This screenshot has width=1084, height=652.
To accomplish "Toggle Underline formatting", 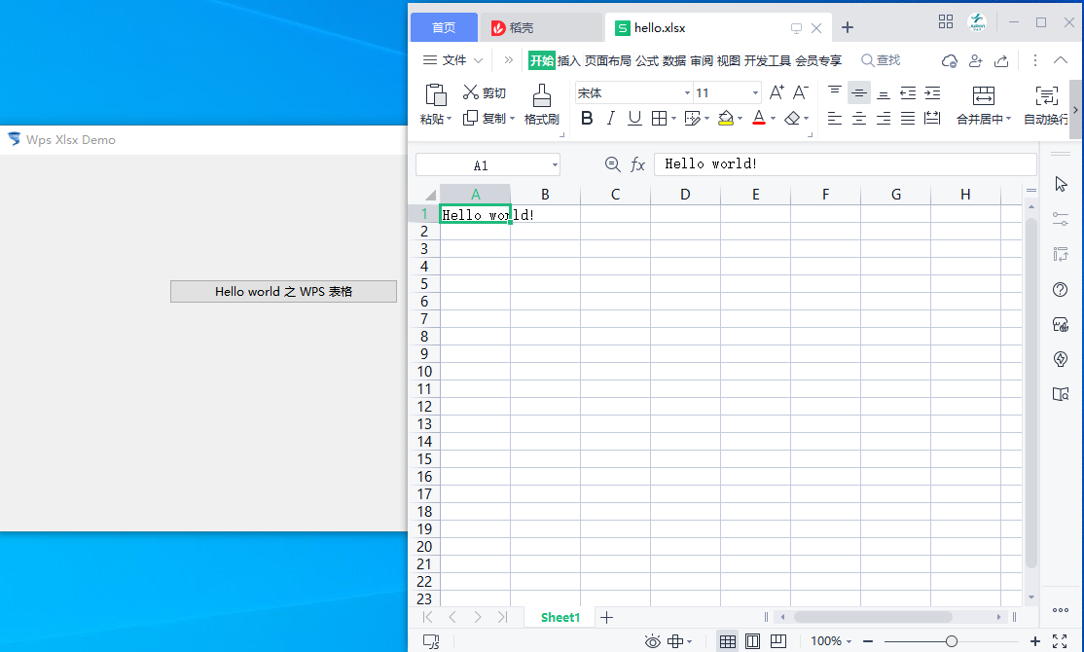I will point(633,119).
